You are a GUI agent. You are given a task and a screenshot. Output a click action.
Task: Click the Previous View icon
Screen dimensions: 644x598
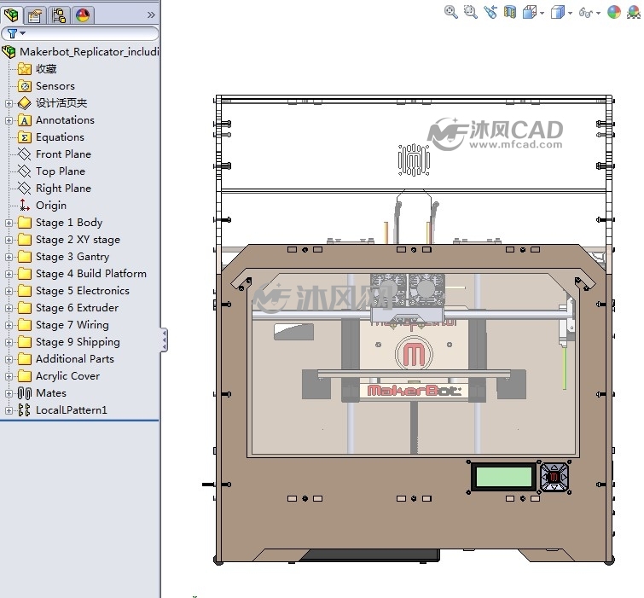[490, 12]
